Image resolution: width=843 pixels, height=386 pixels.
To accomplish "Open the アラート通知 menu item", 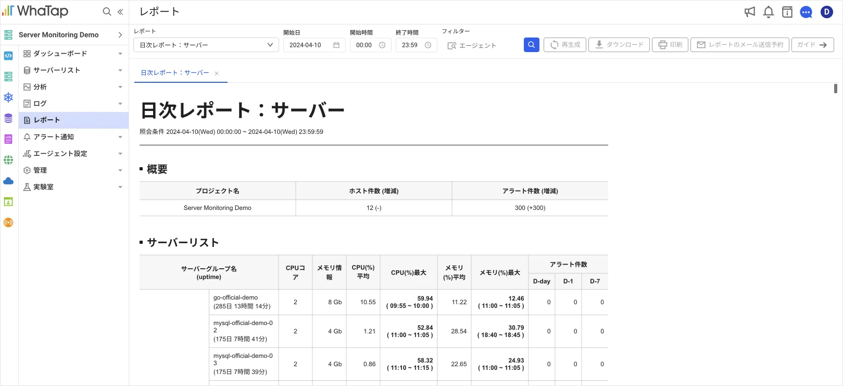I will 73,137.
